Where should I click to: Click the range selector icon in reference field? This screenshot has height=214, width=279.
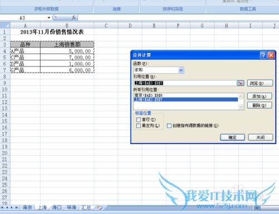(240, 83)
